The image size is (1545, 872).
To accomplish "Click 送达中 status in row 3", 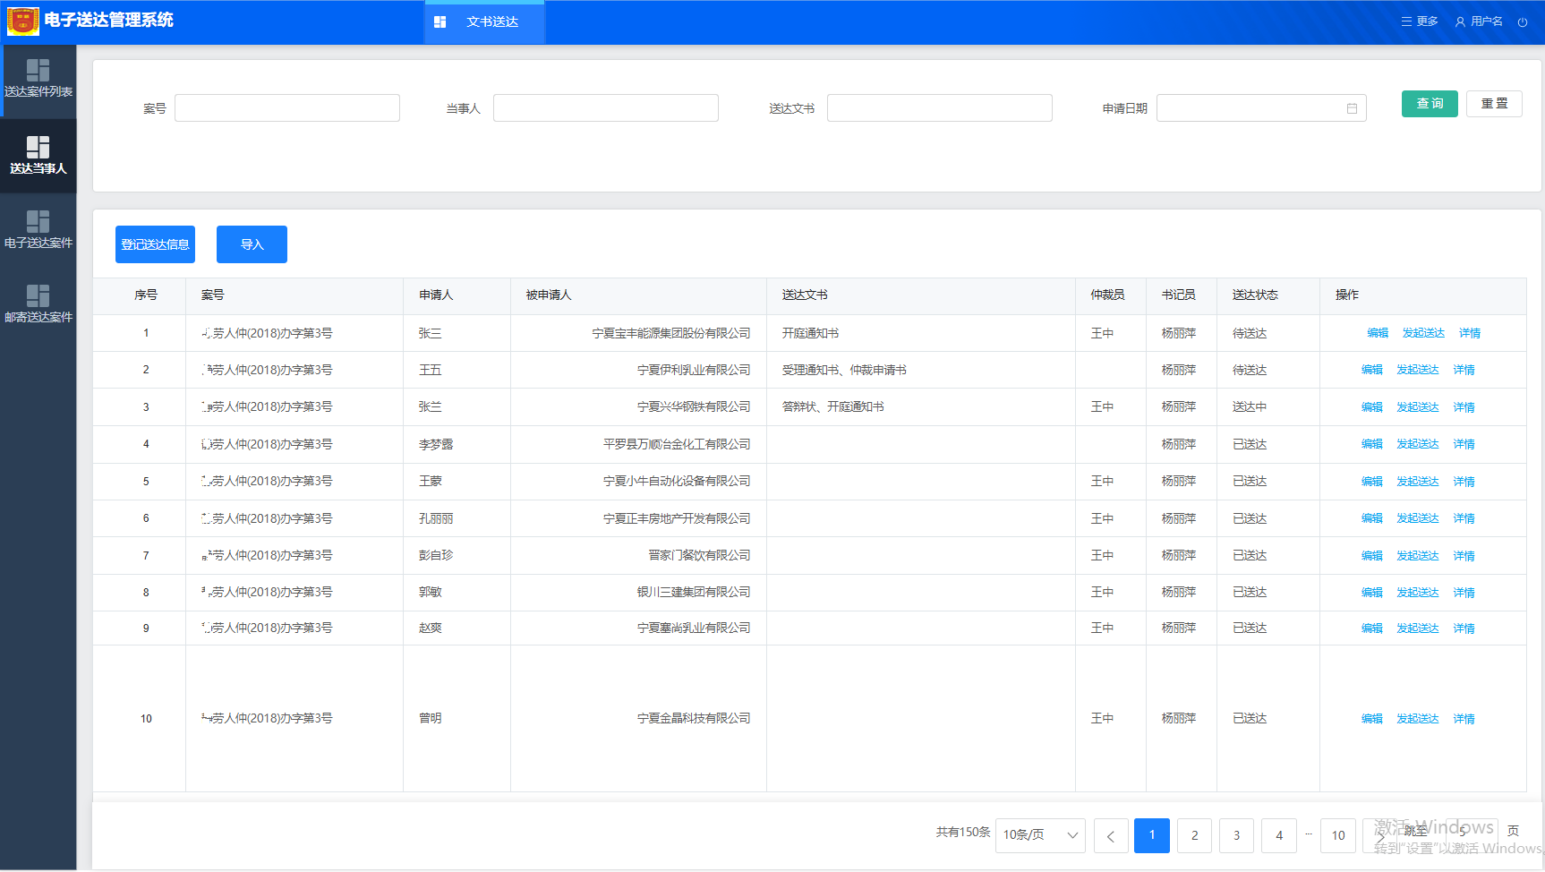I will pos(1250,406).
